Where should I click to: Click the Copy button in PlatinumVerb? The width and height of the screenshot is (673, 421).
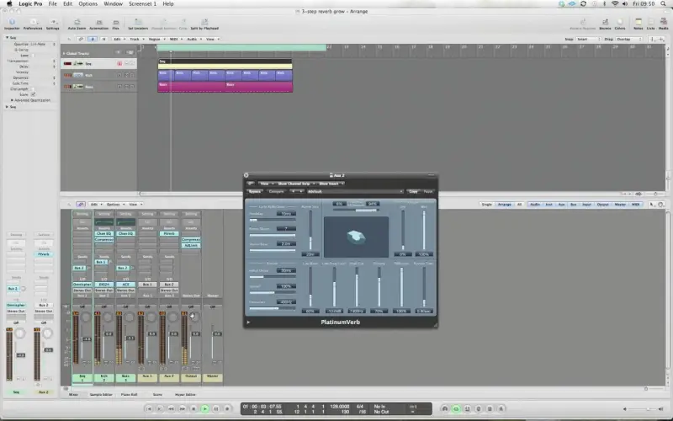(x=413, y=192)
